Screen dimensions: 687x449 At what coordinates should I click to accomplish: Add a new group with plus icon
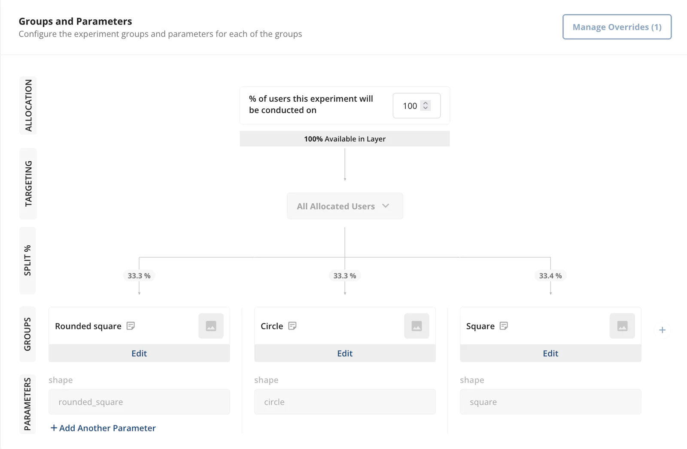pyautogui.click(x=662, y=330)
